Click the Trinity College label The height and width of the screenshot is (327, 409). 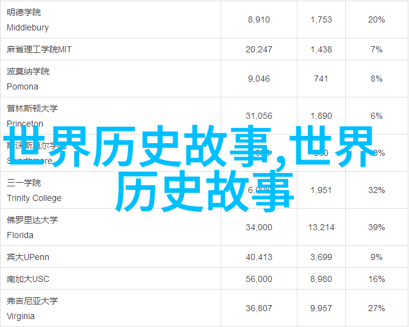click(x=34, y=198)
